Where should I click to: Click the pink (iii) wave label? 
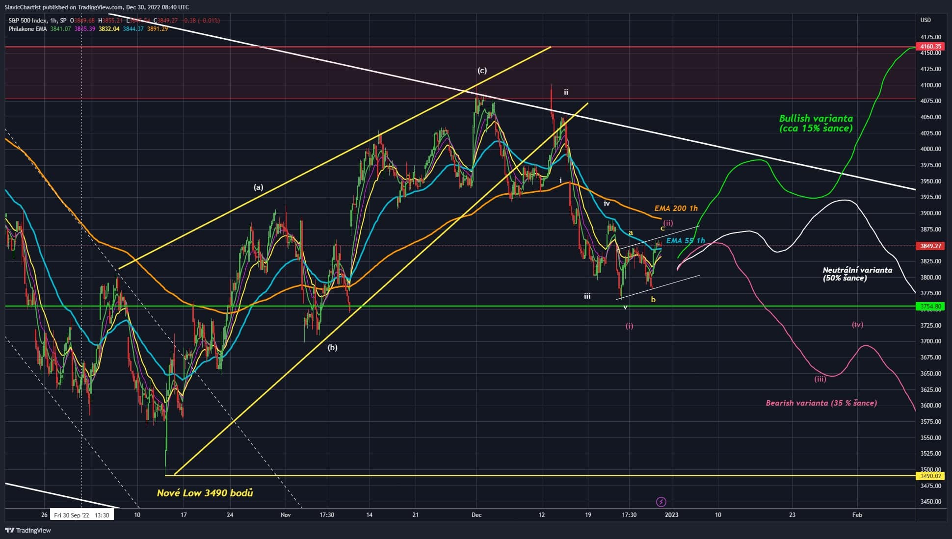pos(820,379)
